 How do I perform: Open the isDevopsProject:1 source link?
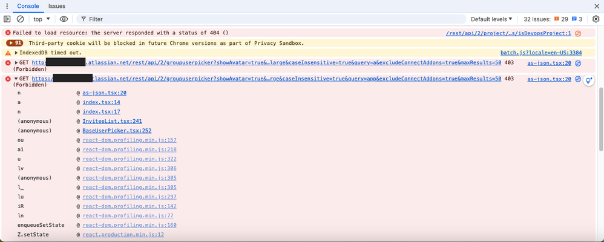[x=508, y=33]
